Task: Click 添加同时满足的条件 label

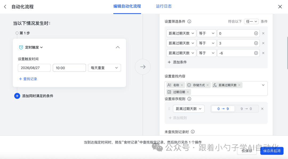Action: [38, 96]
